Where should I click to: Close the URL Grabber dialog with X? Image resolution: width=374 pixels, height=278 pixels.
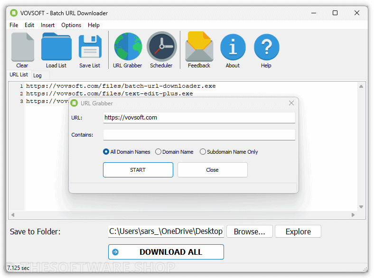(x=291, y=103)
